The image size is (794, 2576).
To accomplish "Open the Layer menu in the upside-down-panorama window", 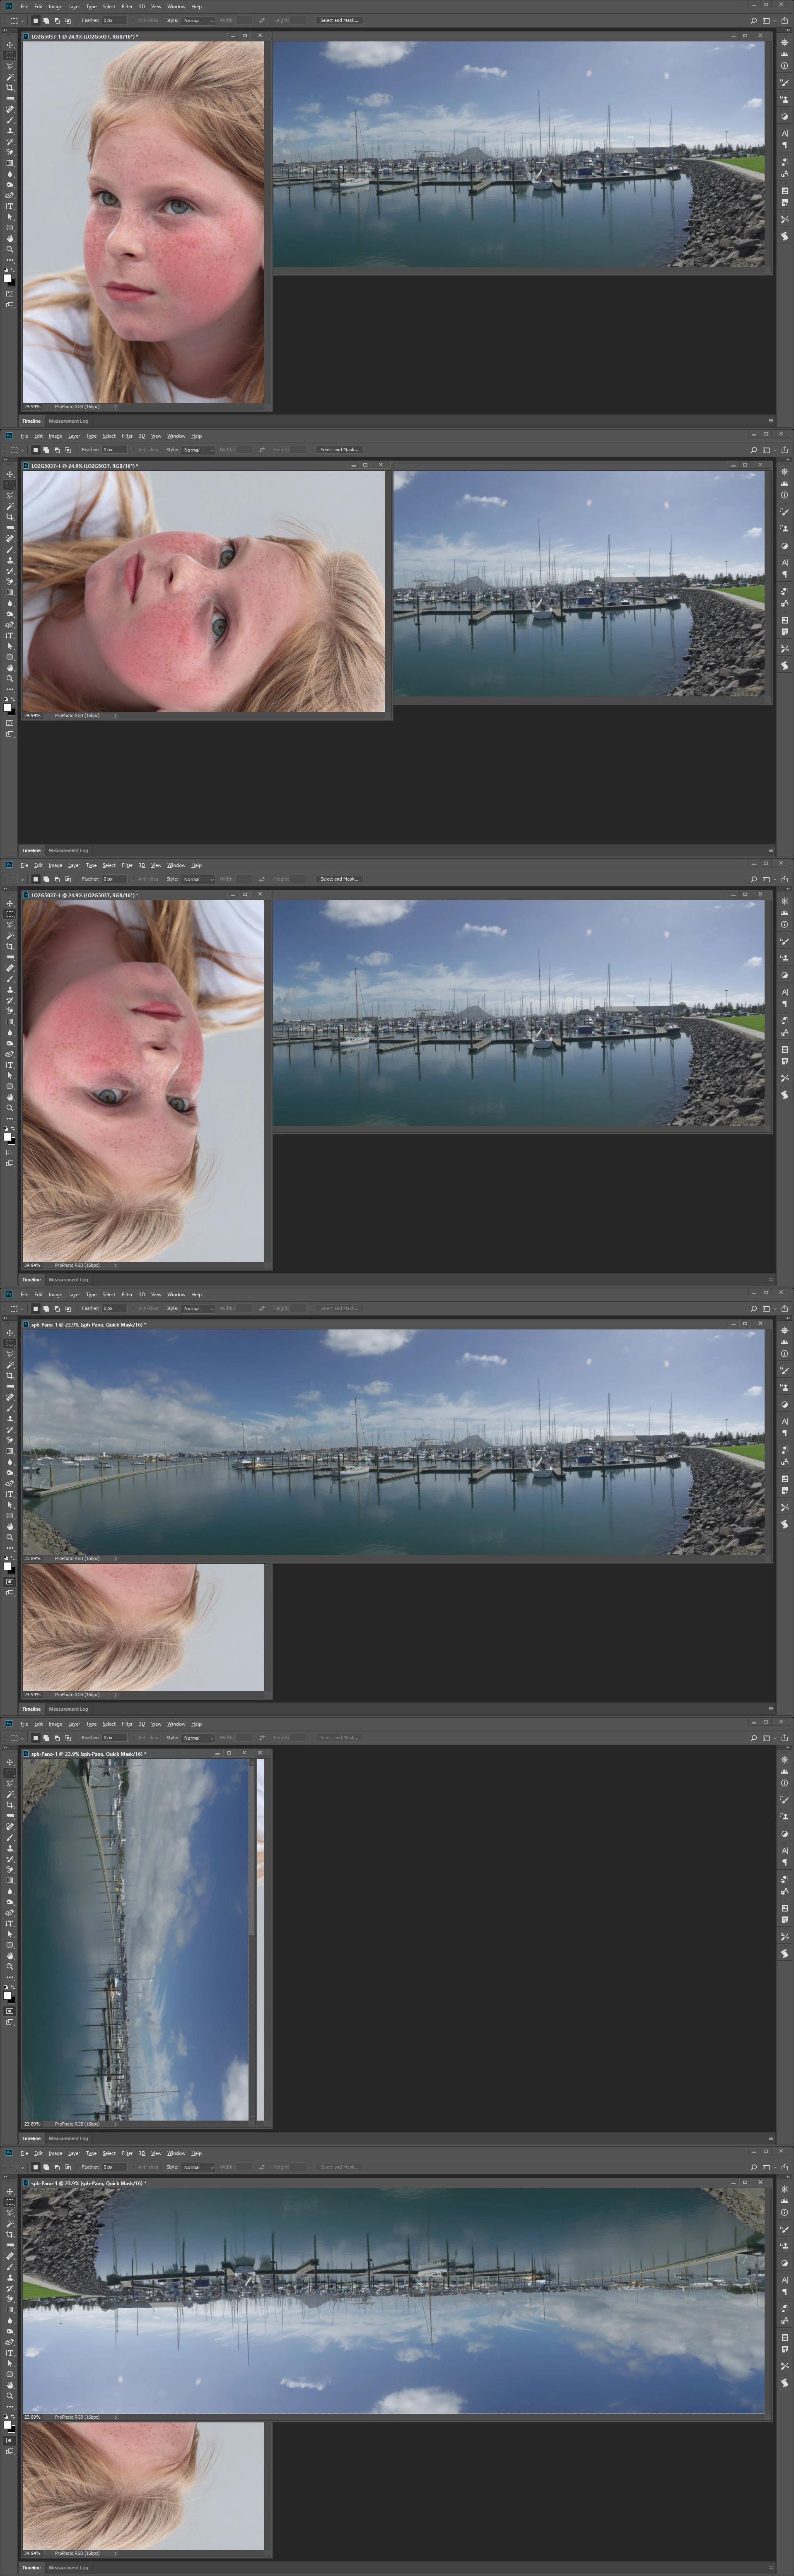I will (74, 2153).
